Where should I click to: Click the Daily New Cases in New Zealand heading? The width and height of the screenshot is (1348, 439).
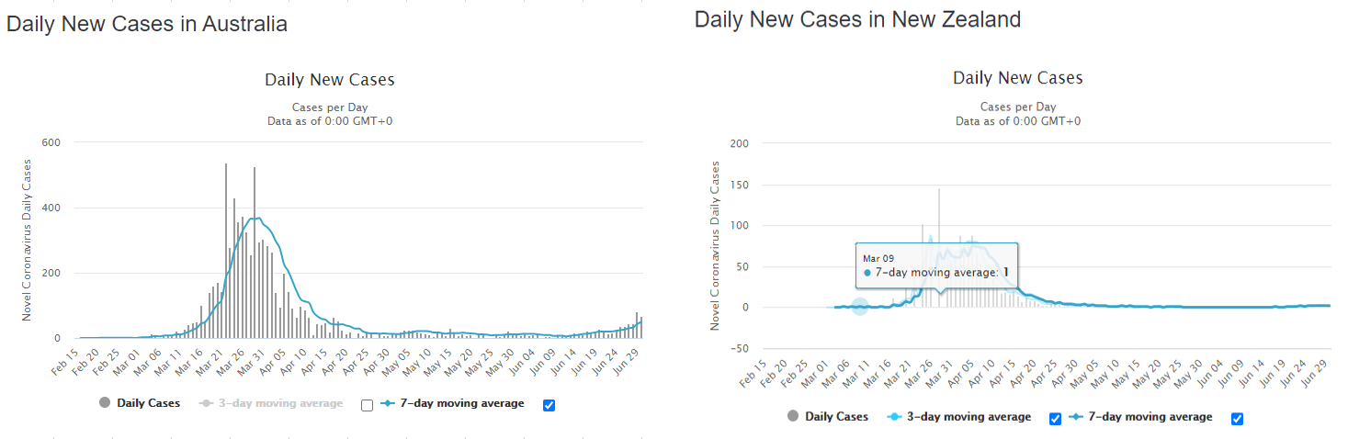point(857,19)
